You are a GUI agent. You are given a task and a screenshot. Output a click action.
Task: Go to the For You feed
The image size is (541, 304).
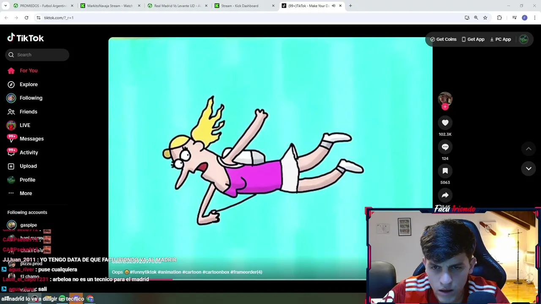(28, 71)
